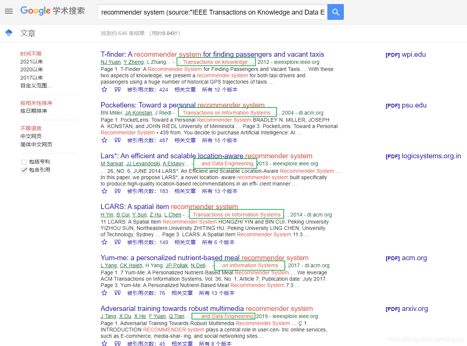Star the Adversarial training result

point(105,344)
